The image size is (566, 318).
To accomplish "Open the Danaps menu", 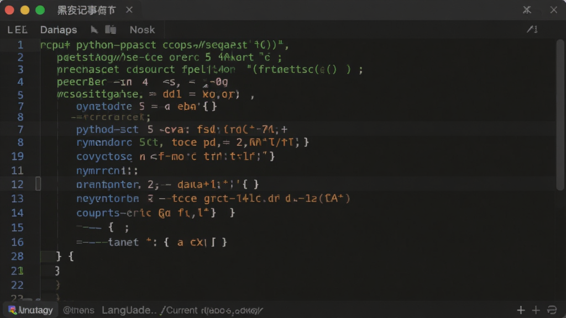I will tap(59, 30).
